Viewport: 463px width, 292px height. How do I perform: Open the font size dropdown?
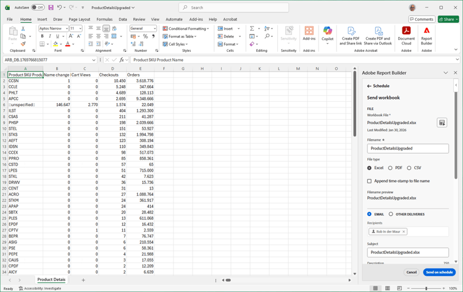click(80, 28)
